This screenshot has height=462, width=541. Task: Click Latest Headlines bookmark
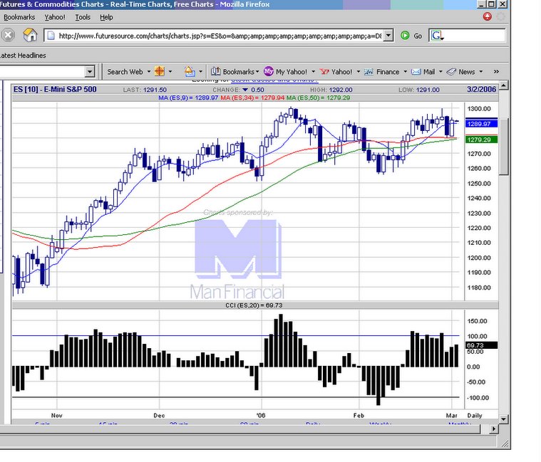coord(23,55)
